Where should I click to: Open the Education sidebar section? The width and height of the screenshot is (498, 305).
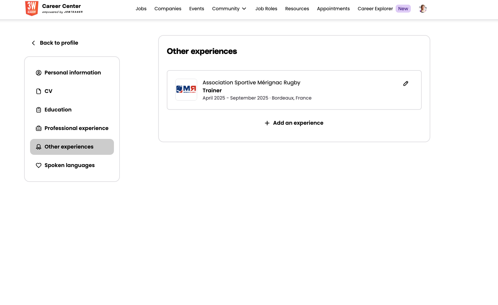click(x=72, y=110)
